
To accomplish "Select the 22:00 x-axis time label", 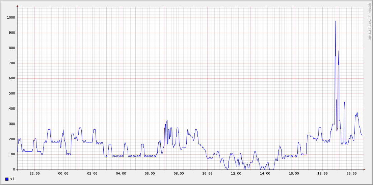I will click(34, 174).
